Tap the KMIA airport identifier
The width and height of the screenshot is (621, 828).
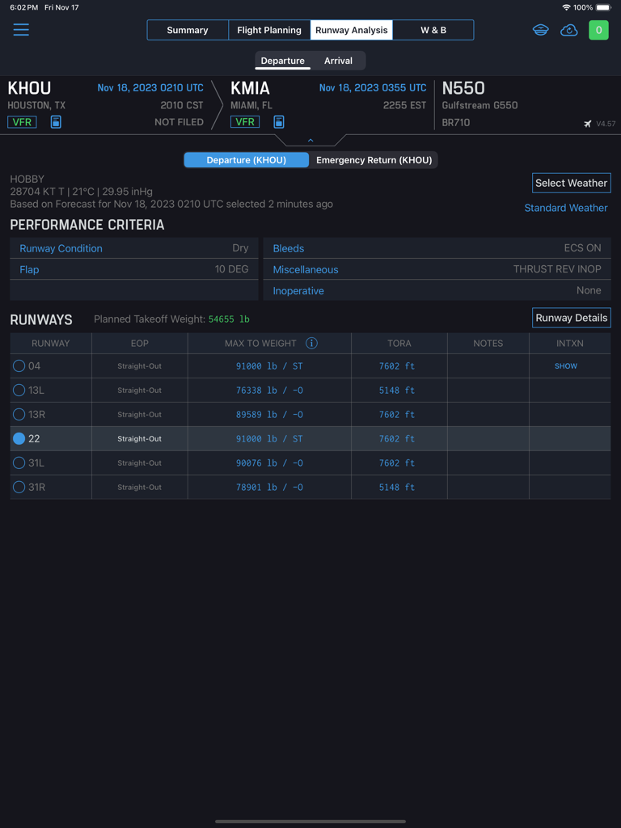point(251,88)
